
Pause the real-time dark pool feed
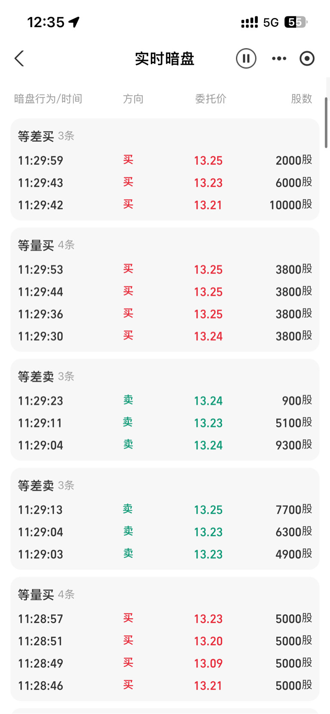(246, 58)
